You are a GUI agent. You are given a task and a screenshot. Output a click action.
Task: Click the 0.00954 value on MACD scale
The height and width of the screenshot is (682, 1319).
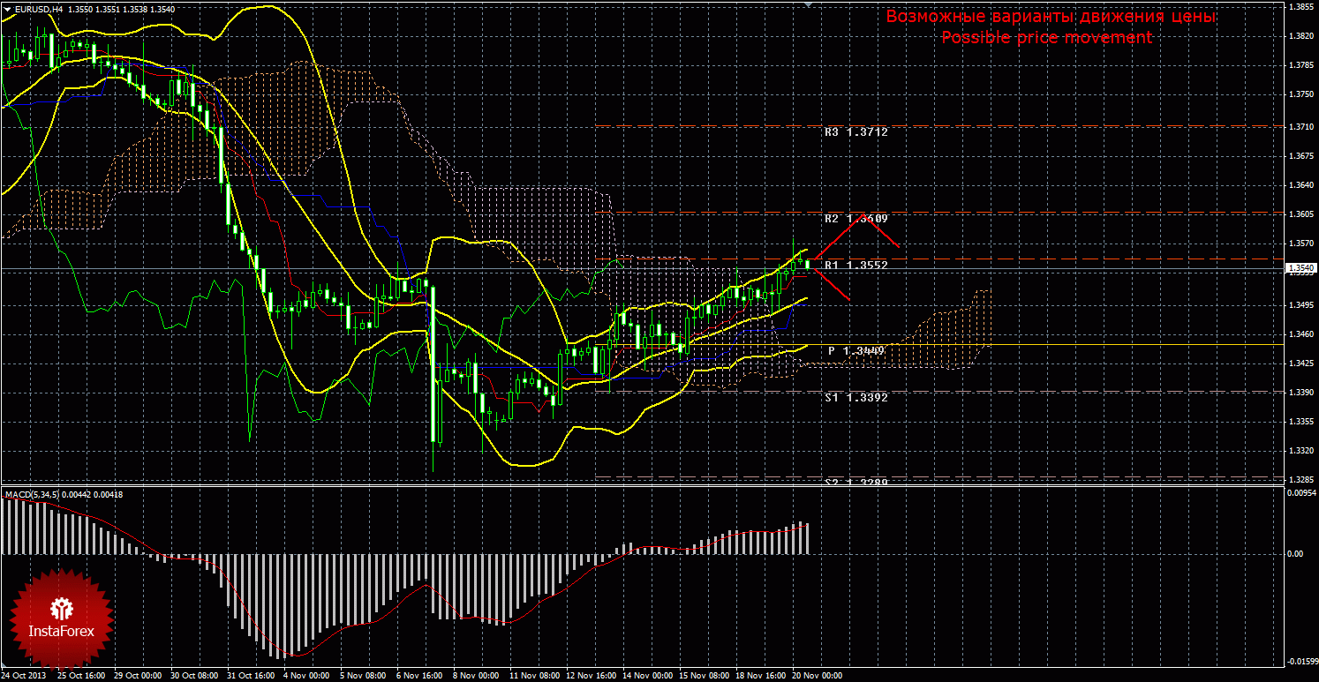[x=1301, y=492]
